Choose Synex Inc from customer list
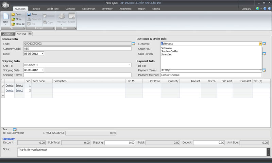 point(166,54)
